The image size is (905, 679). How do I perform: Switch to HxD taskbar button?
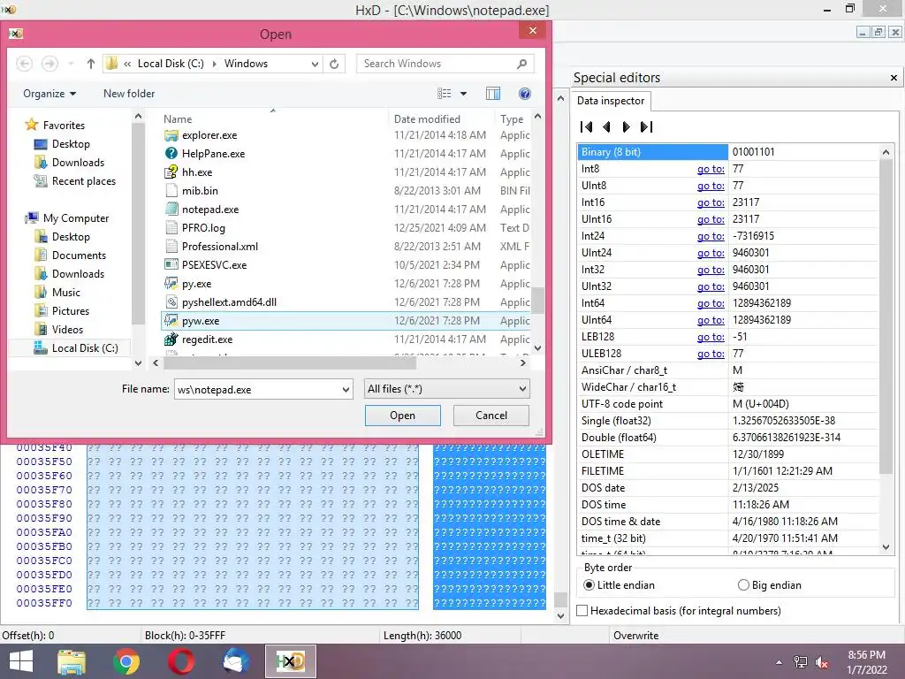tap(290, 661)
